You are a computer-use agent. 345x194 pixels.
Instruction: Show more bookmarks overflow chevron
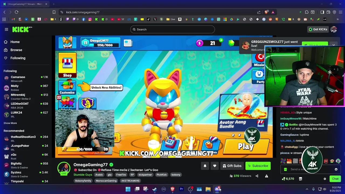pos(337,19)
